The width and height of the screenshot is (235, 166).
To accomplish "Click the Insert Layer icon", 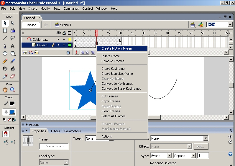I will 25,52.
